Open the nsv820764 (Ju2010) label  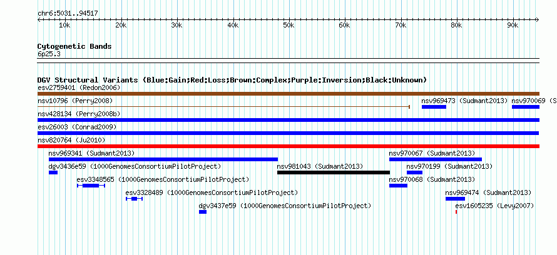tap(71, 140)
